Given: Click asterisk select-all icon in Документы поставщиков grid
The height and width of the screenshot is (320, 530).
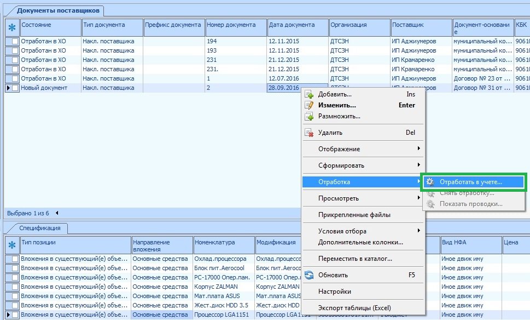Looking at the screenshot, I should coord(12,27).
